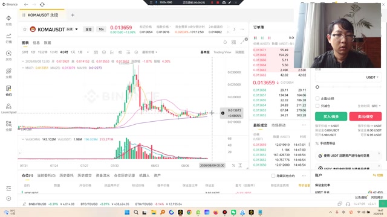Favorite KOMAUSDT with the star icon
The image size is (387, 217).
pos(25,30)
